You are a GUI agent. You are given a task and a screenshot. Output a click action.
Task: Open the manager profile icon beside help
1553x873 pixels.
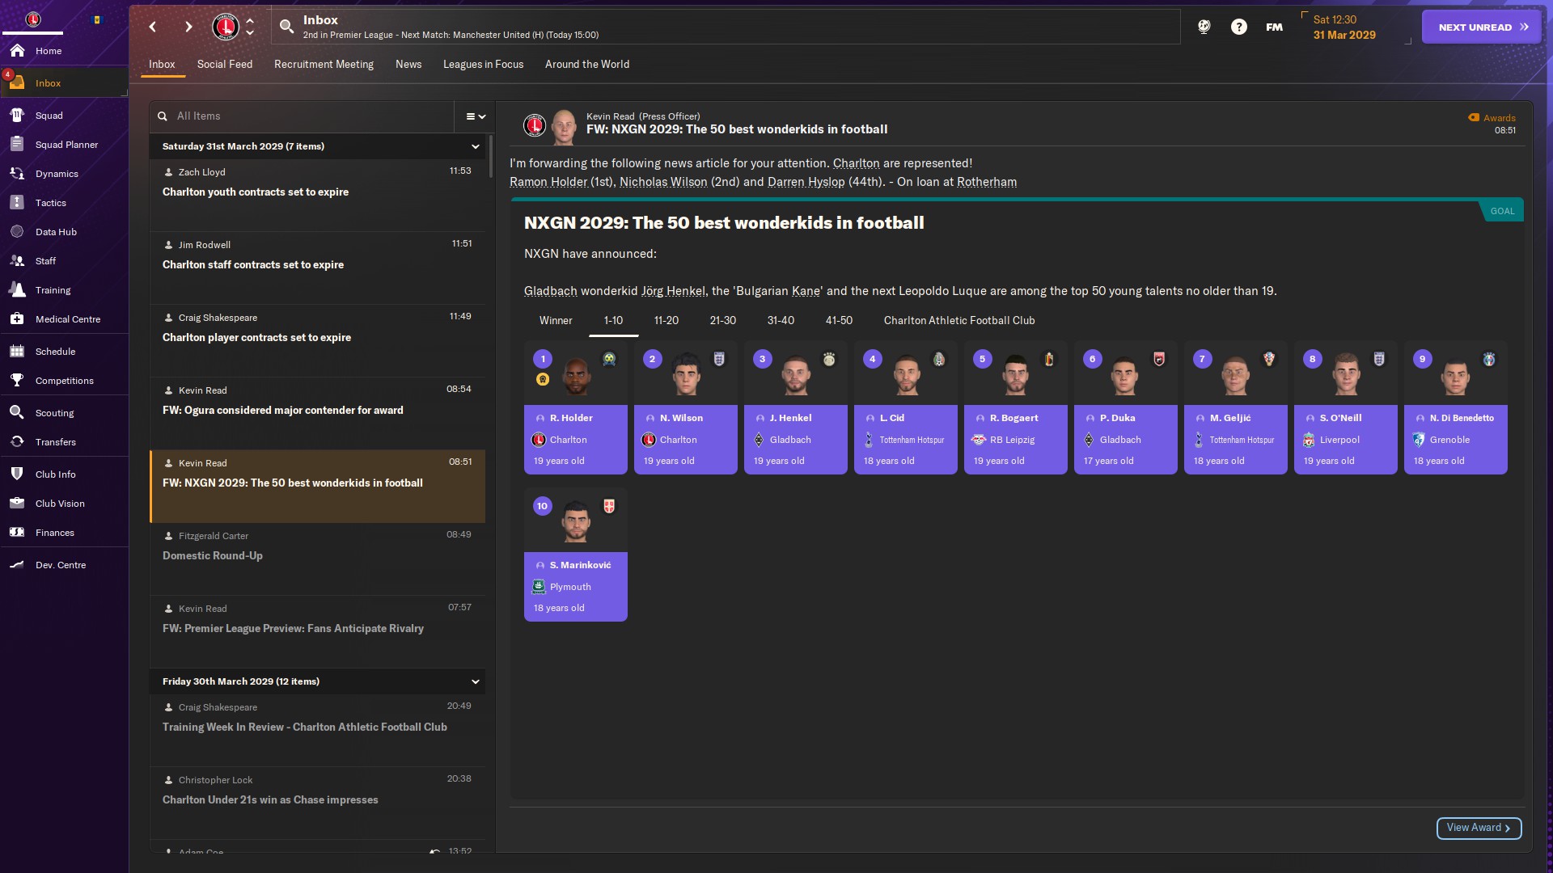click(1204, 27)
